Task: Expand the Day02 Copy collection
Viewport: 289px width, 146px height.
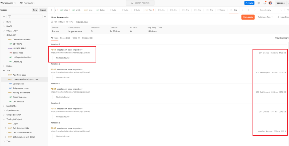Action: pyautogui.click(x=4, y=31)
